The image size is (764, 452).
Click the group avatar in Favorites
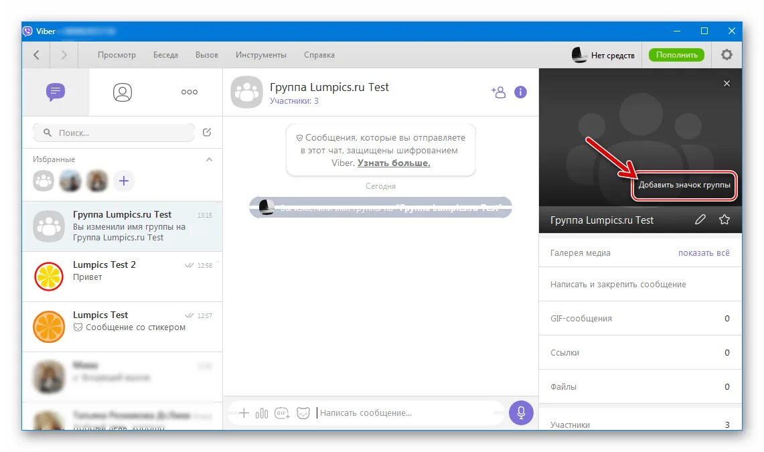click(44, 181)
